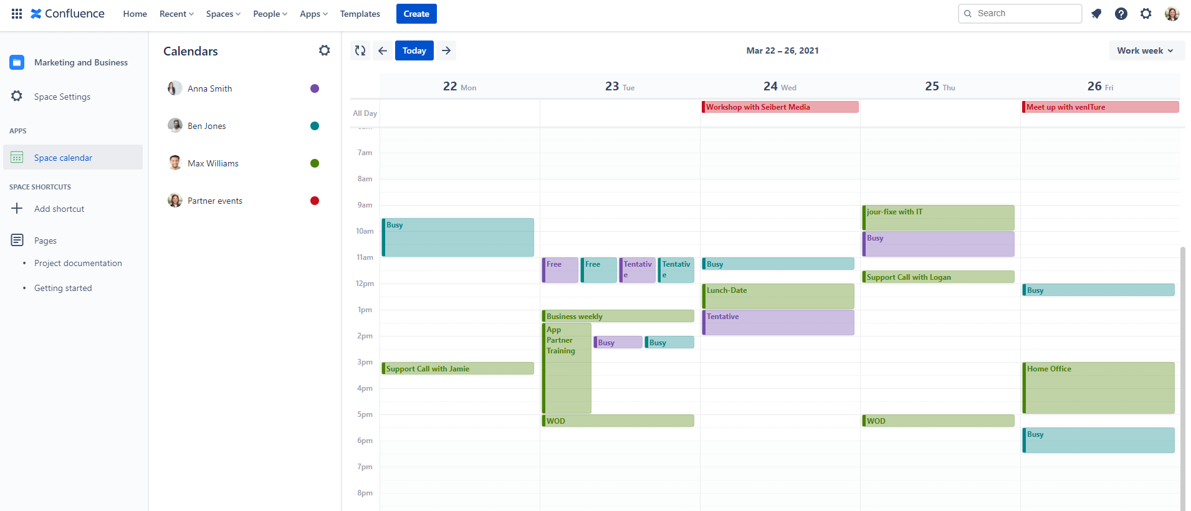Open the Work week view dropdown
The width and height of the screenshot is (1191, 511).
click(x=1145, y=50)
